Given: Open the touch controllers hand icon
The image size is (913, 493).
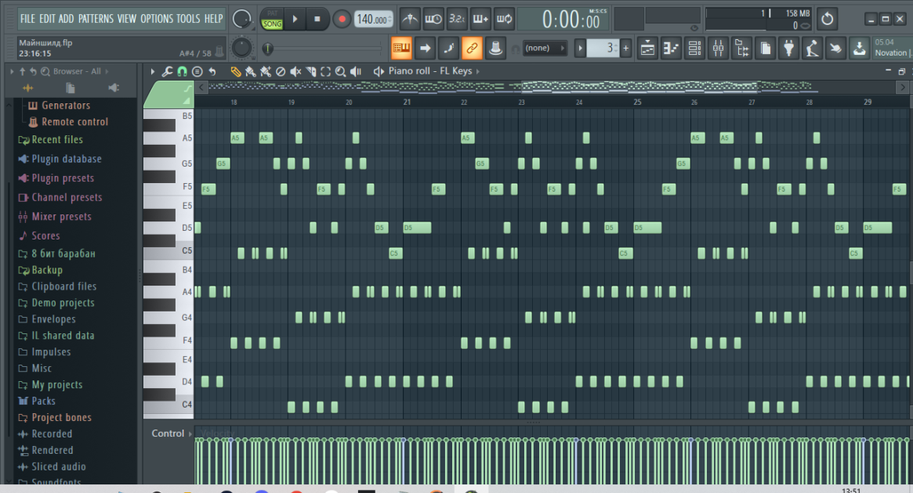Looking at the screenshot, I should pos(835,49).
